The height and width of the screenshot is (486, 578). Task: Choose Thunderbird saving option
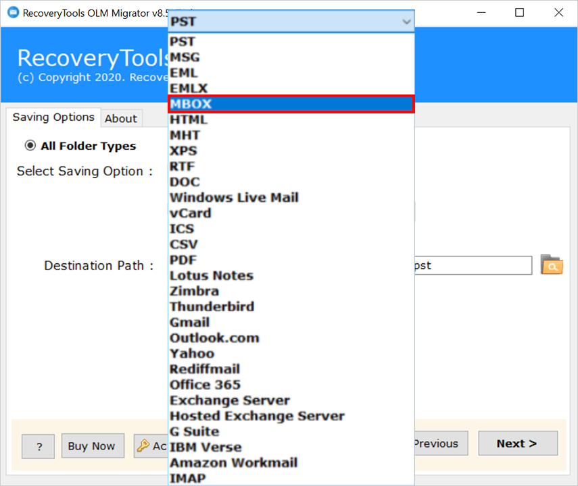(x=291, y=306)
